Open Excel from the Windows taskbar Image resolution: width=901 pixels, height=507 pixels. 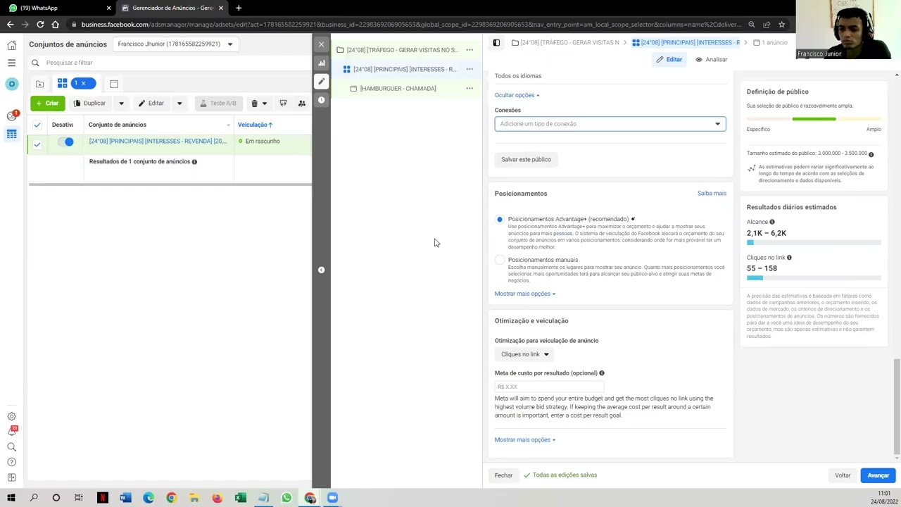(240, 498)
